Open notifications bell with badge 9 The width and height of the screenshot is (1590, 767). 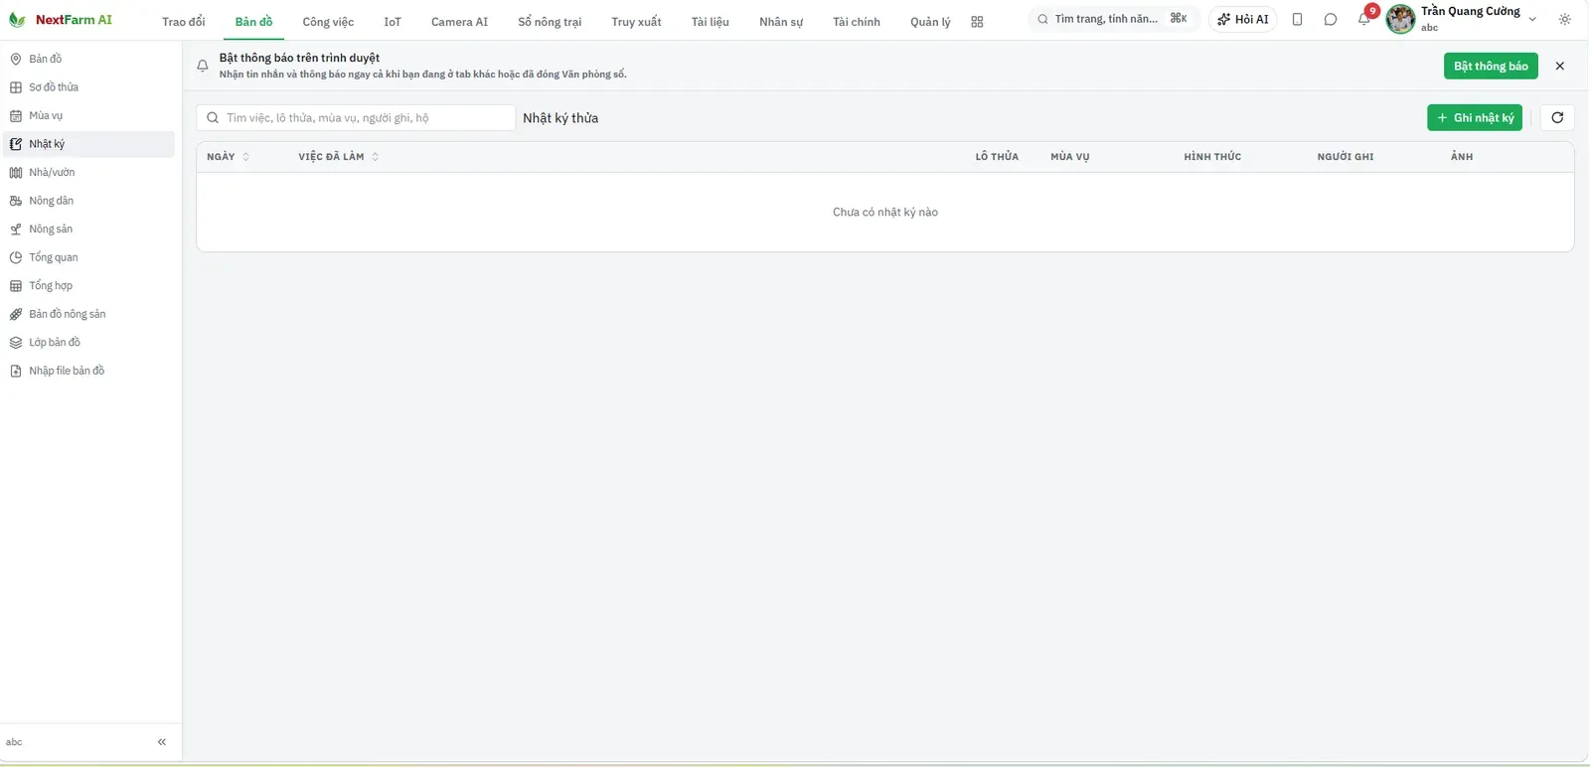click(1364, 19)
